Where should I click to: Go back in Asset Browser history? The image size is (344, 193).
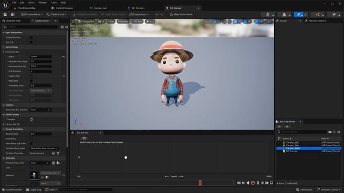pos(279,127)
